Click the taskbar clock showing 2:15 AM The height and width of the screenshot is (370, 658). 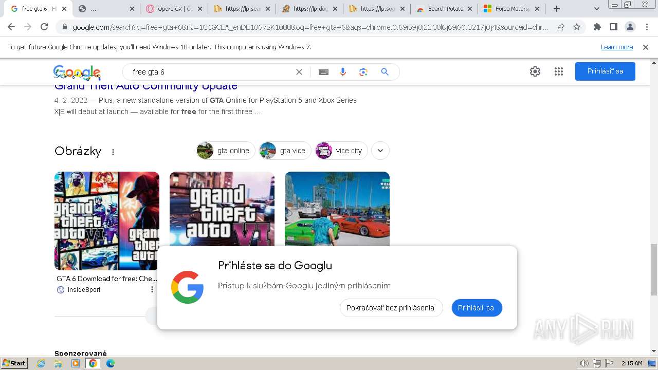tap(632, 363)
